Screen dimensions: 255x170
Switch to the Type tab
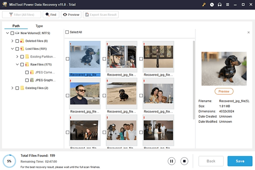pos(39,26)
